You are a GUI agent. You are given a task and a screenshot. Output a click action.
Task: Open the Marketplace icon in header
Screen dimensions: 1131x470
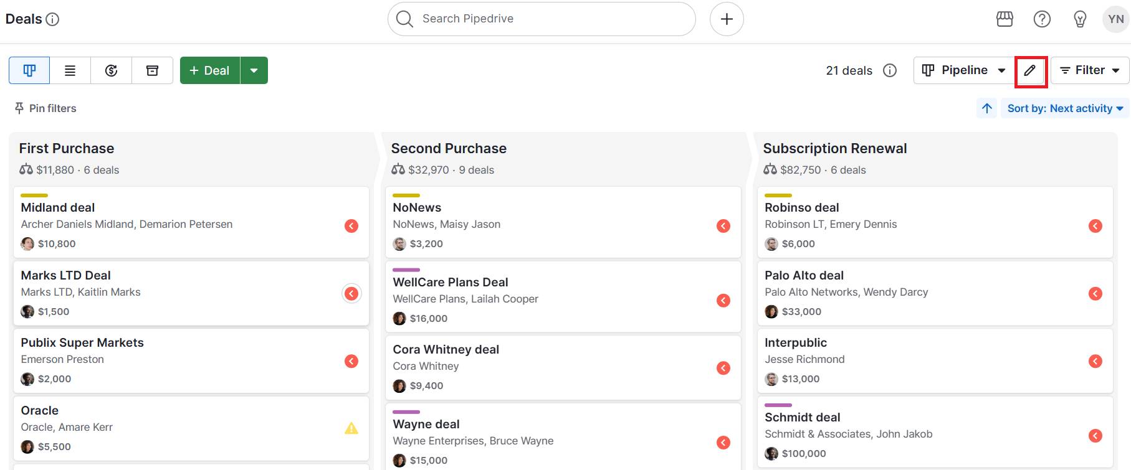click(x=1005, y=19)
